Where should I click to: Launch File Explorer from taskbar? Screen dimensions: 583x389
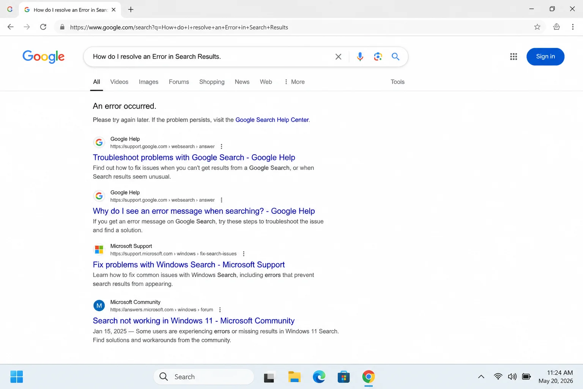click(x=294, y=377)
